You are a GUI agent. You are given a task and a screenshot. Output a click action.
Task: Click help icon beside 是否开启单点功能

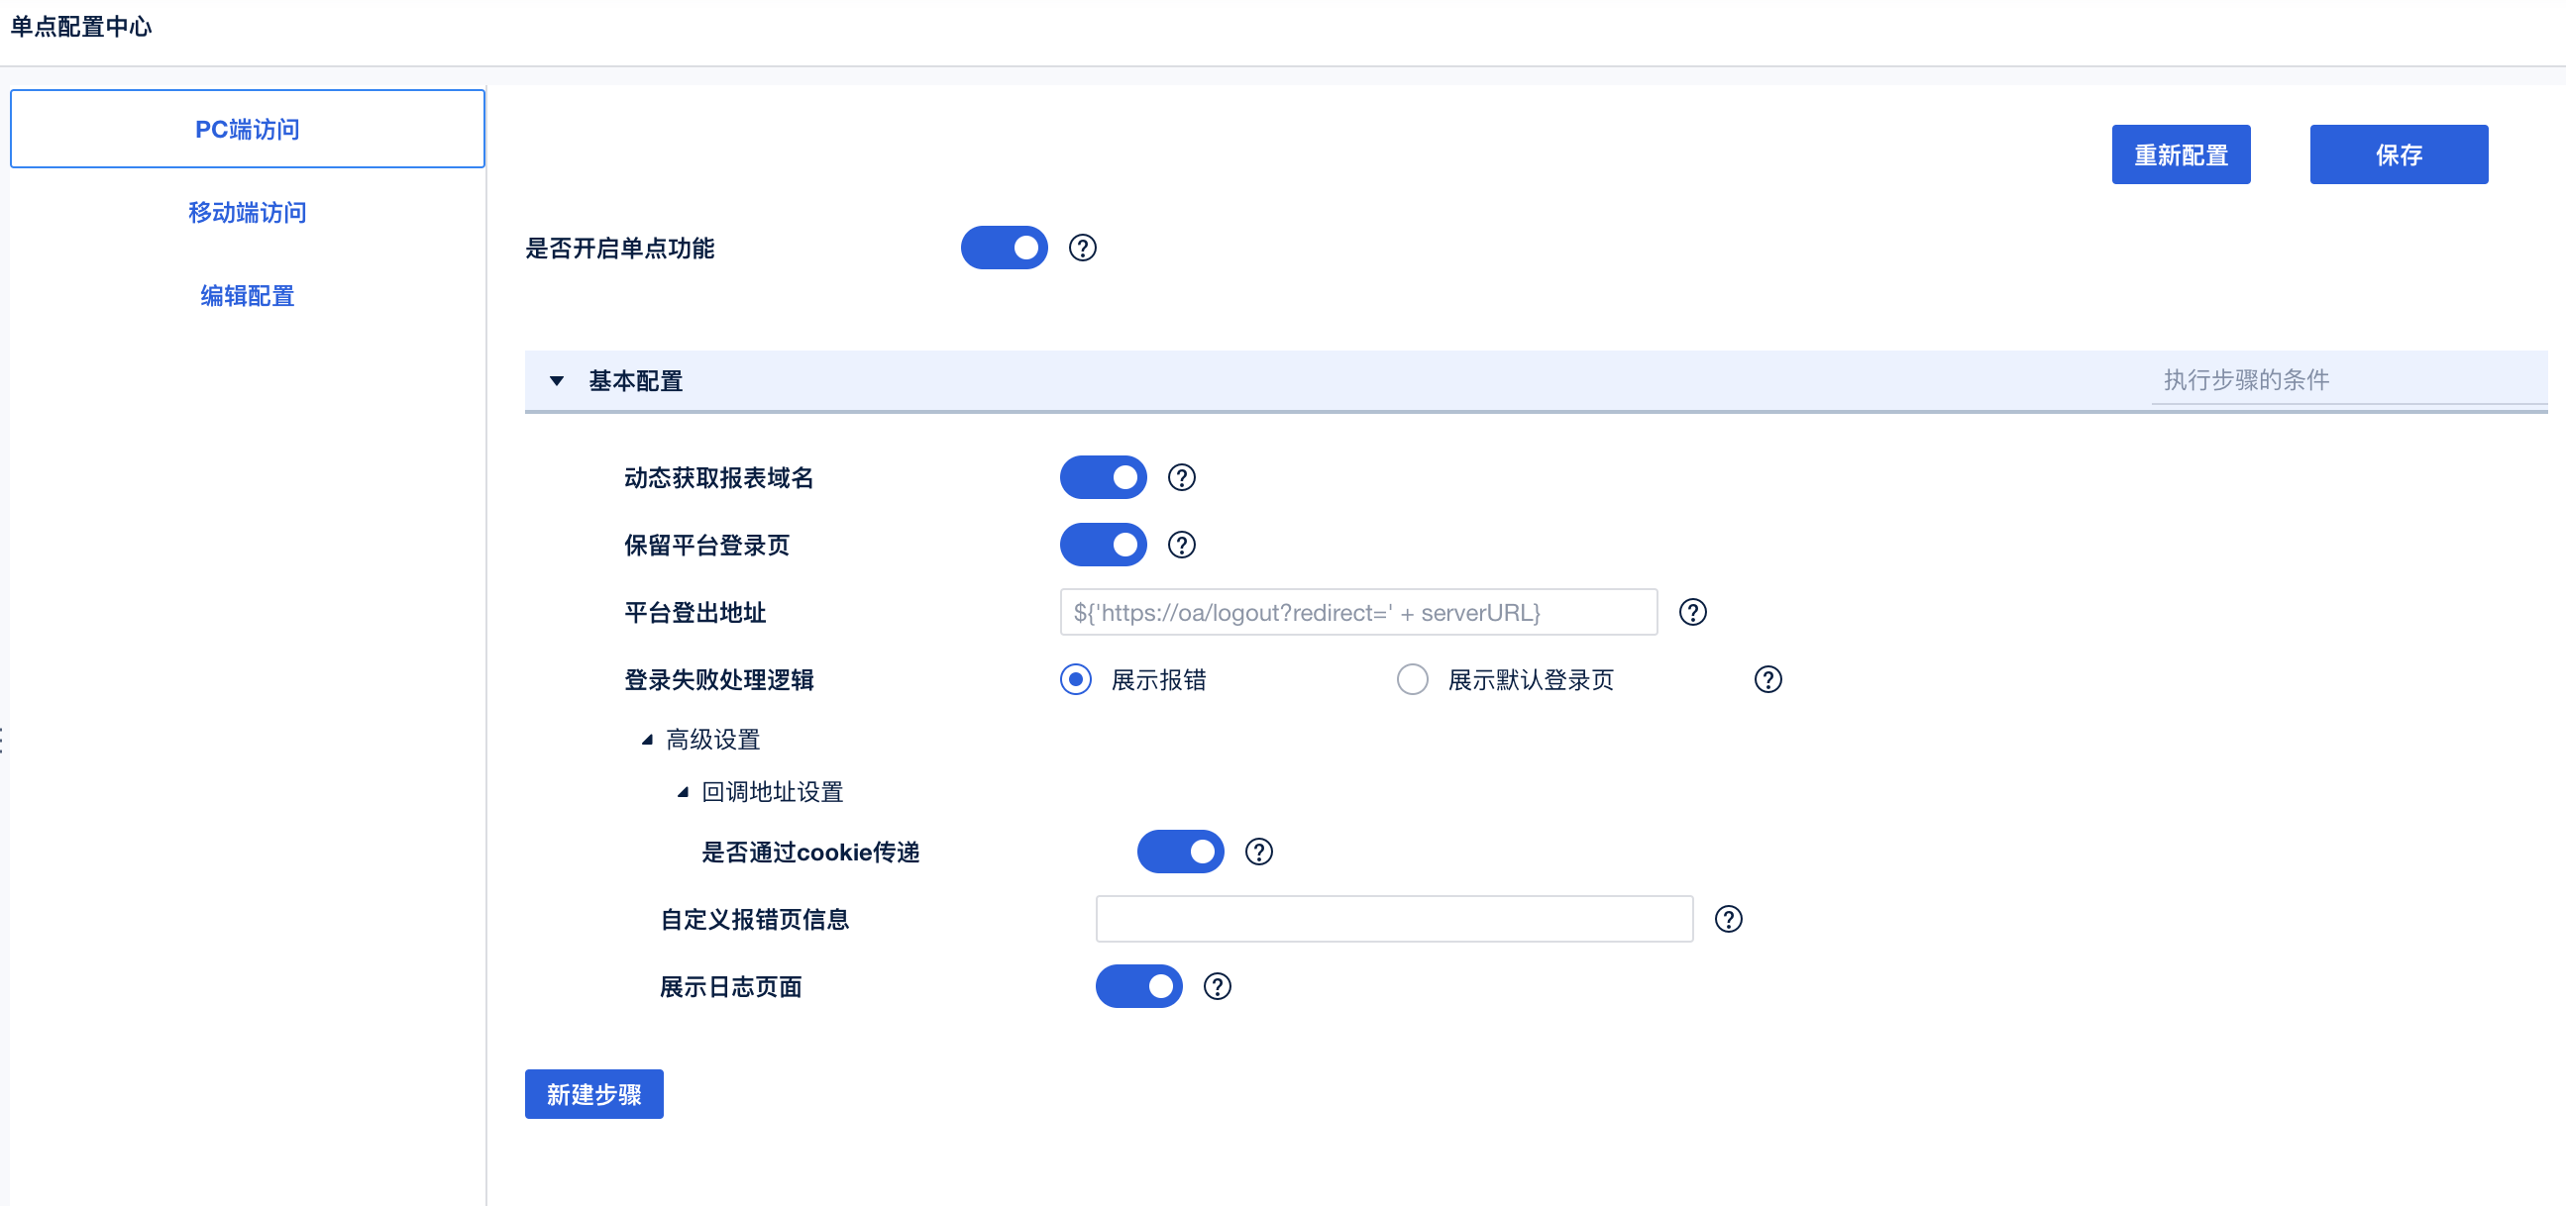coord(1082,248)
